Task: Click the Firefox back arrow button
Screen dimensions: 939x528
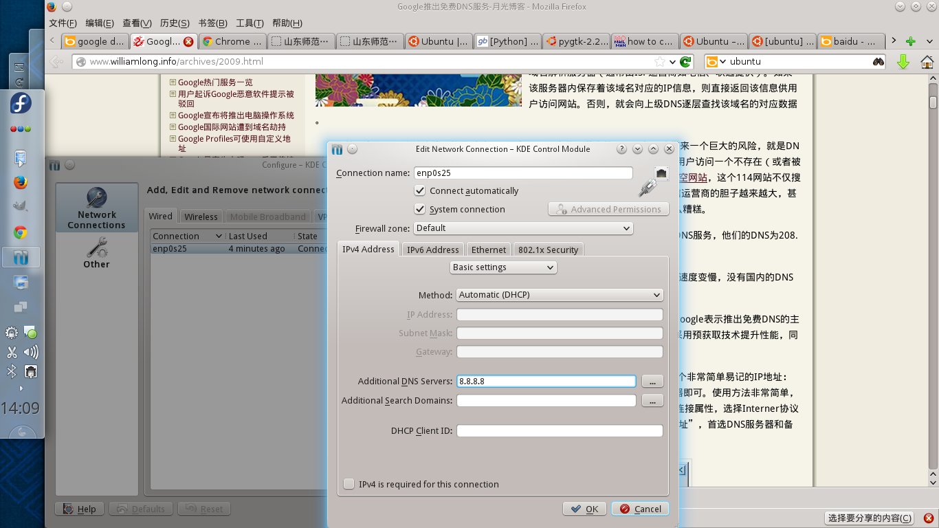Action: (56, 61)
